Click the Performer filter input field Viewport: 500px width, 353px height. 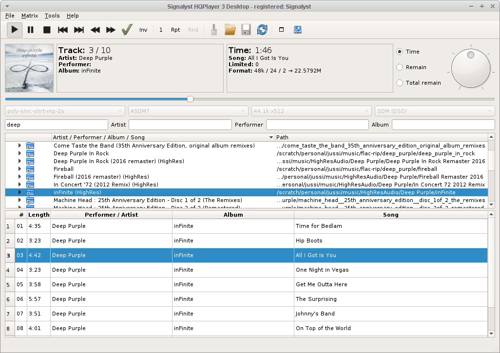pos(317,125)
